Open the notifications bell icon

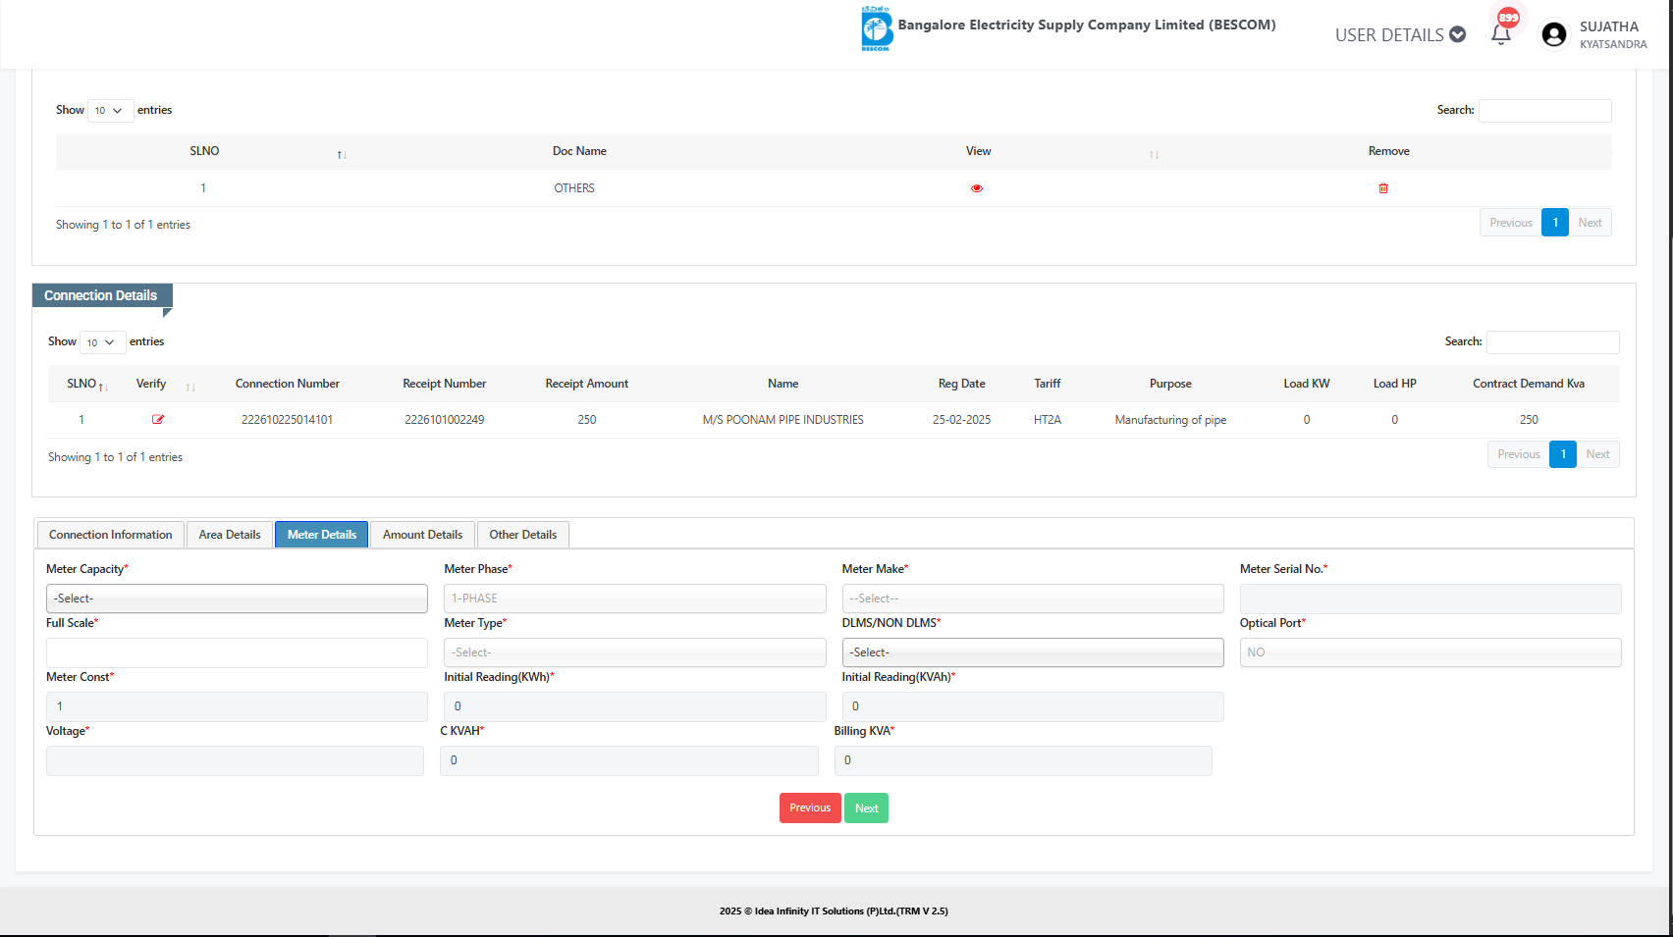(1500, 34)
